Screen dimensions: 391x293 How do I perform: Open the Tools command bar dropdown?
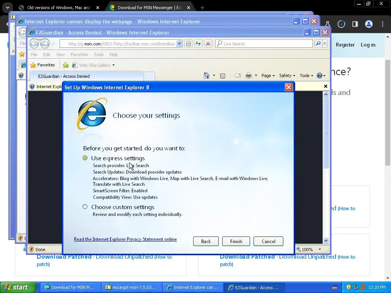click(x=307, y=76)
